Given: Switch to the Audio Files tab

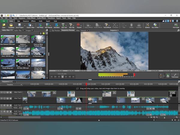Looking at the screenshot, I should pyautogui.click(x=18, y=30).
